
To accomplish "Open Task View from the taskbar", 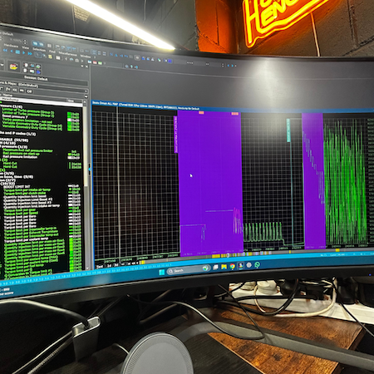I will tap(215, 267).
